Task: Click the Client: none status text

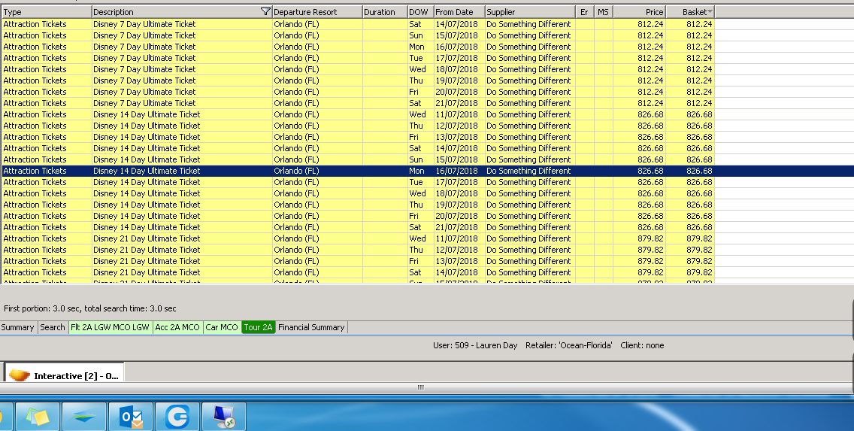Action: tap(642, 345)
